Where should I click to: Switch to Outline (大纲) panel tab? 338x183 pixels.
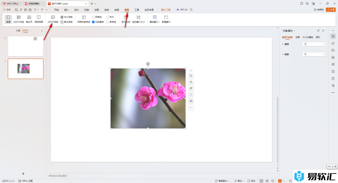[18, 31]
